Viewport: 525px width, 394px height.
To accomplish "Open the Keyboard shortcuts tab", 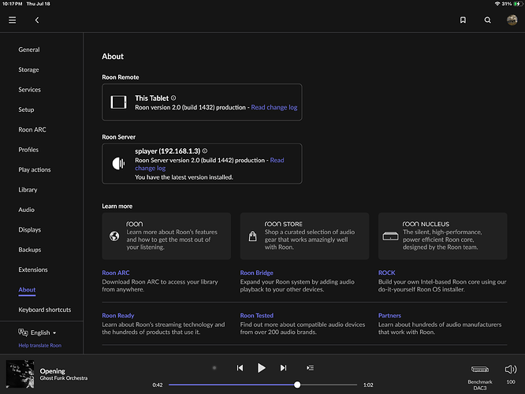I will pyautogui.click(x=44, y=310).
